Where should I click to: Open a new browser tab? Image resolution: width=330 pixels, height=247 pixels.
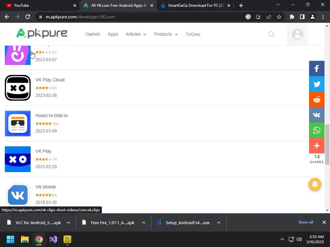[241, 5]
